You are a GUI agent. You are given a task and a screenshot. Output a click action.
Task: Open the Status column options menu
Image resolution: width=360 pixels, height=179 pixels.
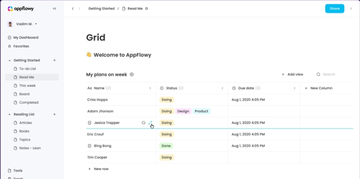point(222,88)
